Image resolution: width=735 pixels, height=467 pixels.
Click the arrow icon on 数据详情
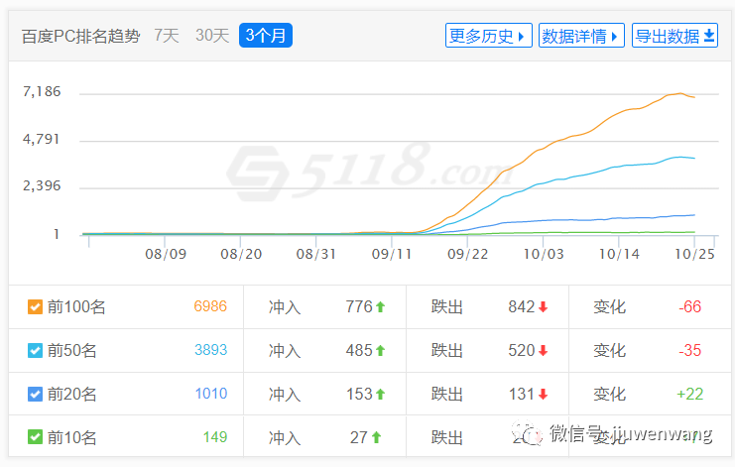[614, 37]
